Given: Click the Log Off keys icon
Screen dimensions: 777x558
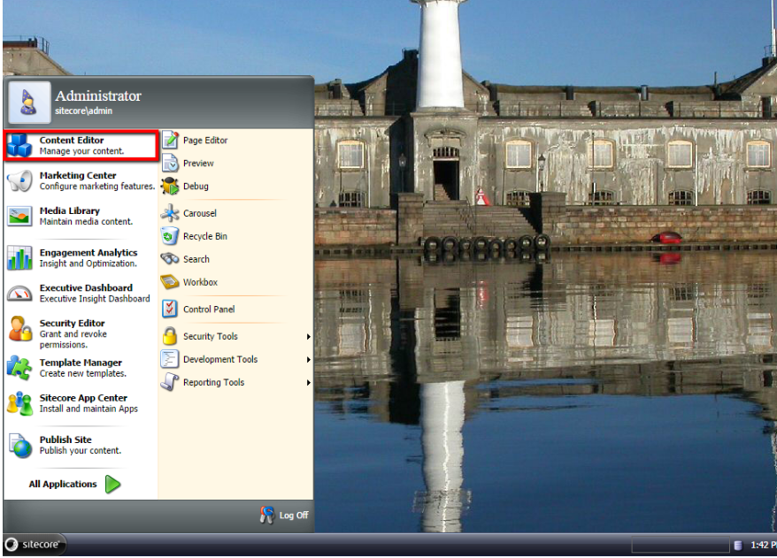Looking at the screenshot, I should 266,515.
